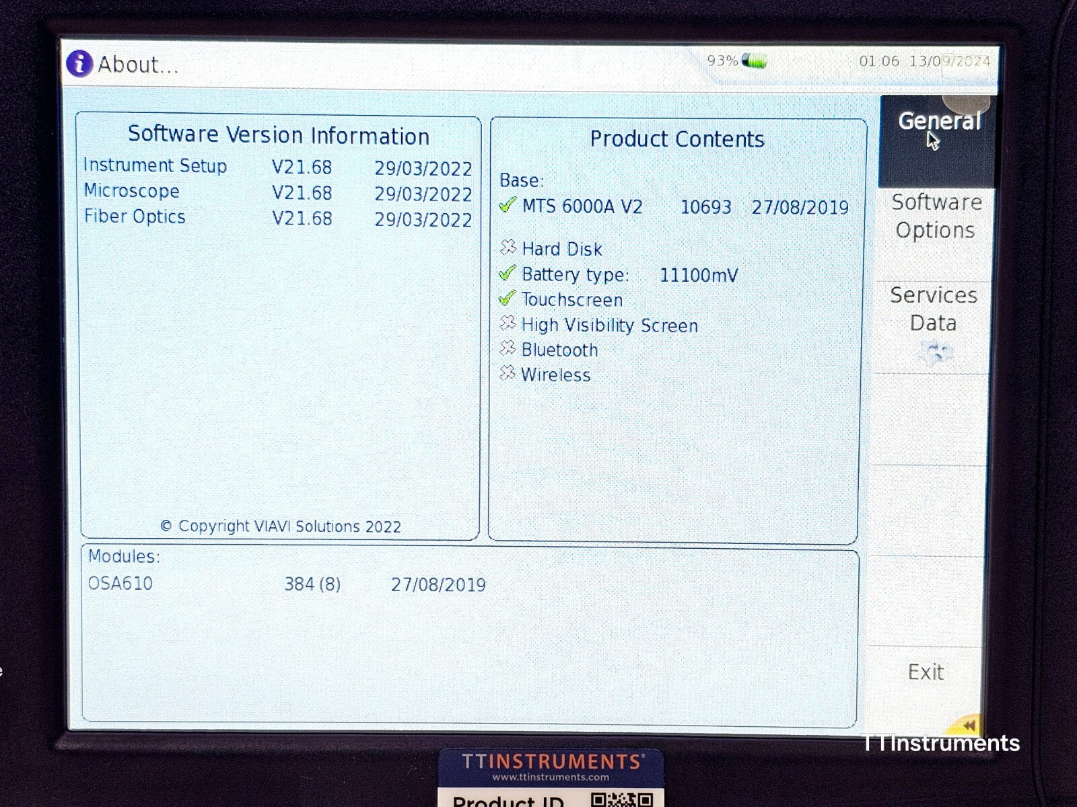The width and height of the screenshot is (1077, 807).
Task: Click the Services Data handshake icon
Action: pos(934,352)
